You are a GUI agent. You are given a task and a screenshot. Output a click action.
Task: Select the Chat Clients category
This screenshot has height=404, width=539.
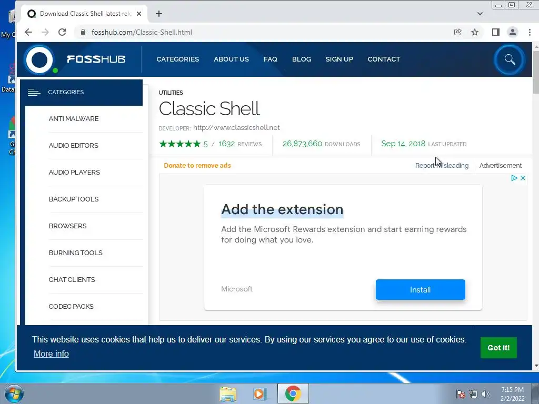coord(72,279)
